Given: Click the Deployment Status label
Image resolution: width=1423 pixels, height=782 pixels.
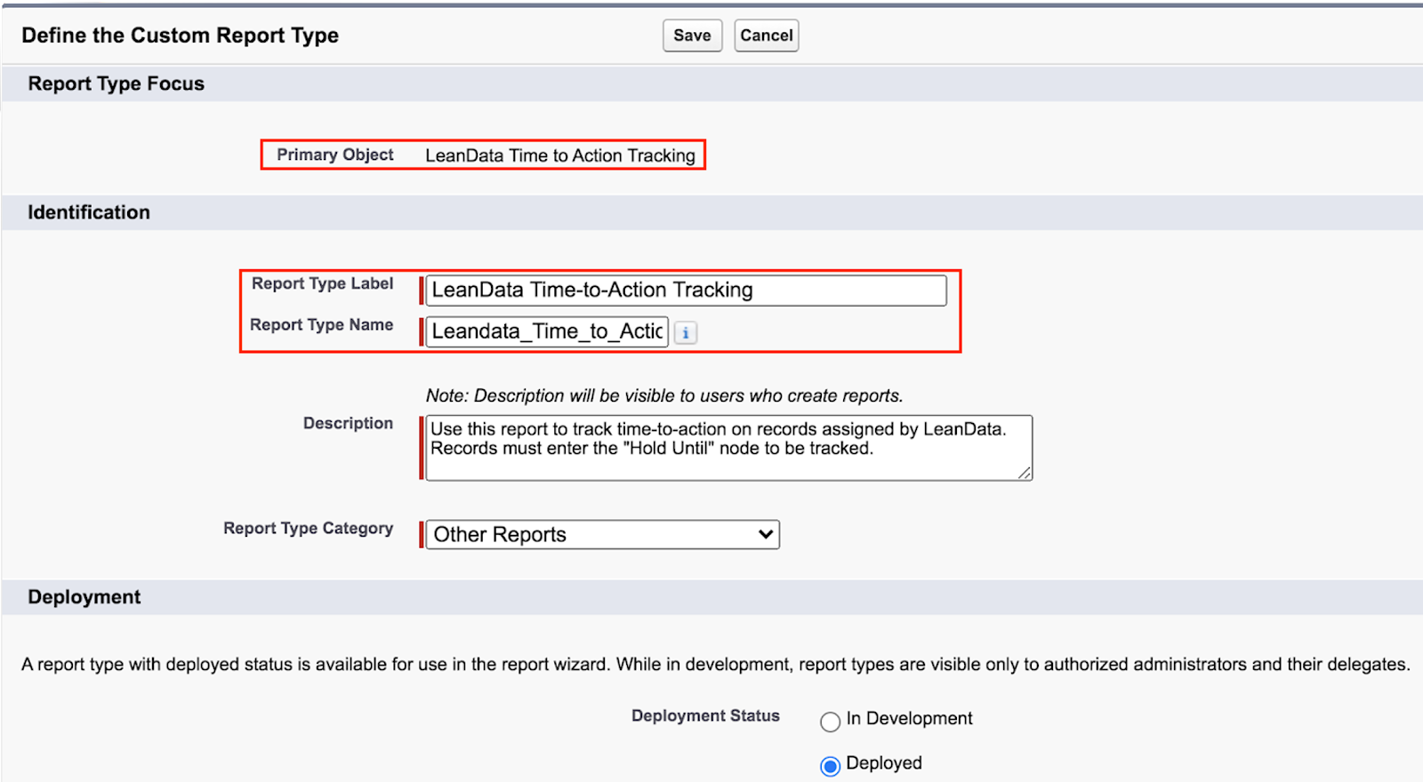Looking at the screenshot, I should click(705, 716).
